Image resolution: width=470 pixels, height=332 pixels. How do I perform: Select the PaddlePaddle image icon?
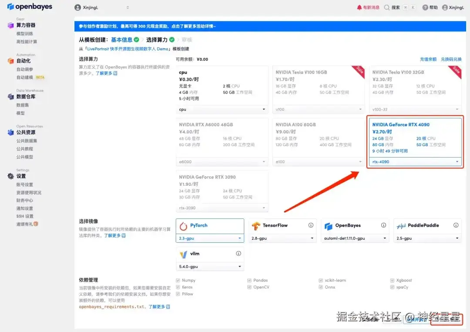[x=401, y=226]
